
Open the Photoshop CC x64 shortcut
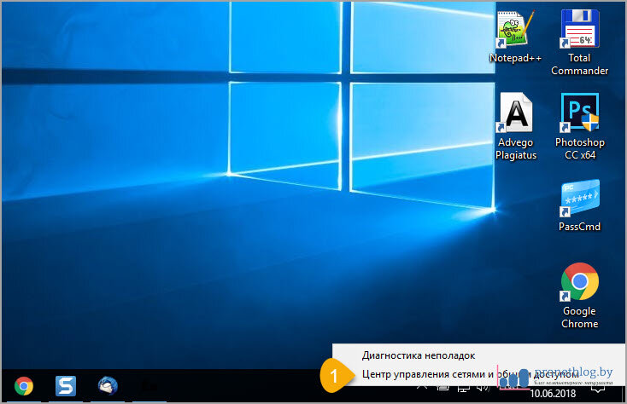point(580,126)
